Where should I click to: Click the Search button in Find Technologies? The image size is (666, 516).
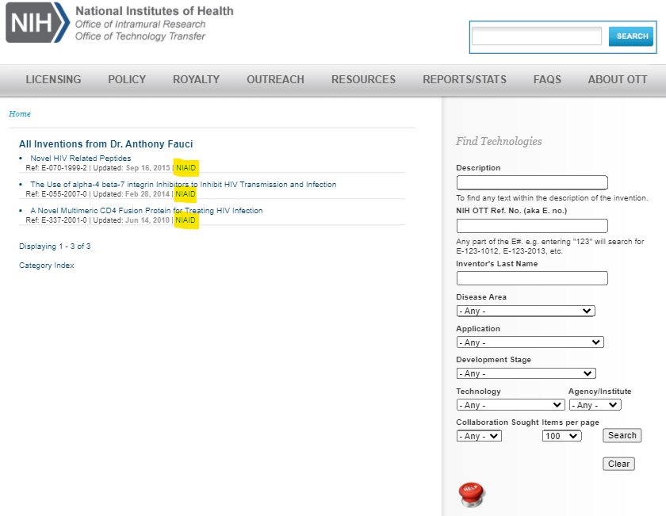point(622,435)
